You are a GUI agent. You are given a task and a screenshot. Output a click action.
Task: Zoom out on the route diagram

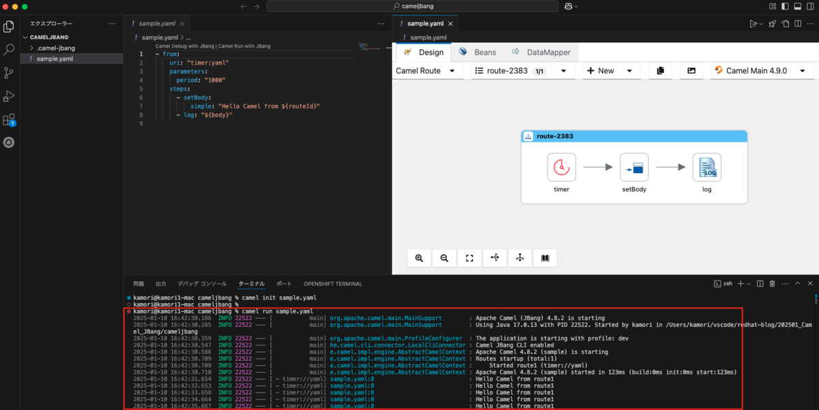tap(444, 258)
